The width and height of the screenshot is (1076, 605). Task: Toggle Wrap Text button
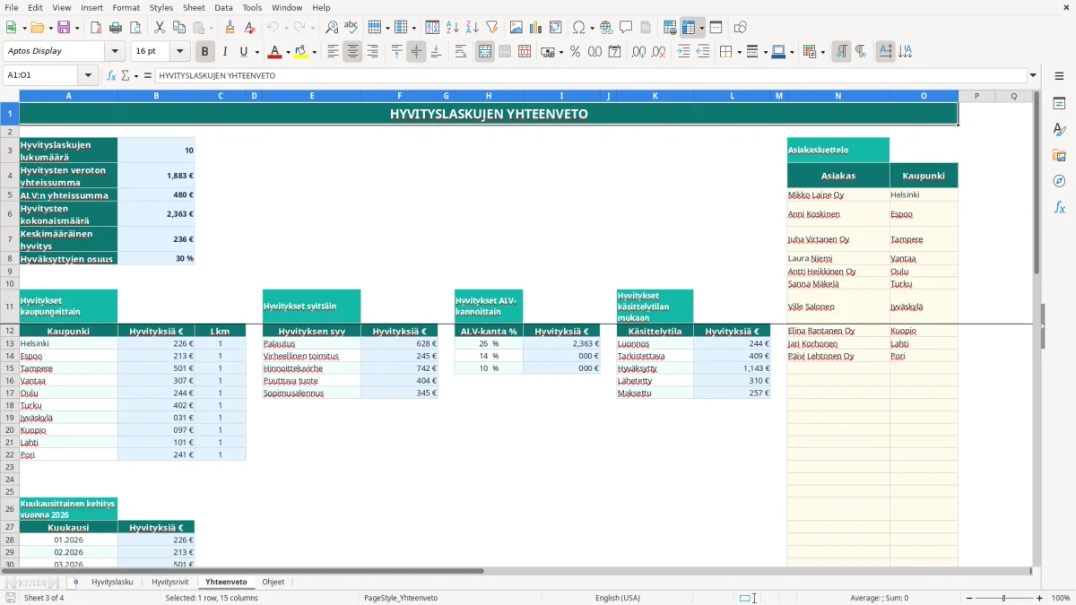(461, 52)
